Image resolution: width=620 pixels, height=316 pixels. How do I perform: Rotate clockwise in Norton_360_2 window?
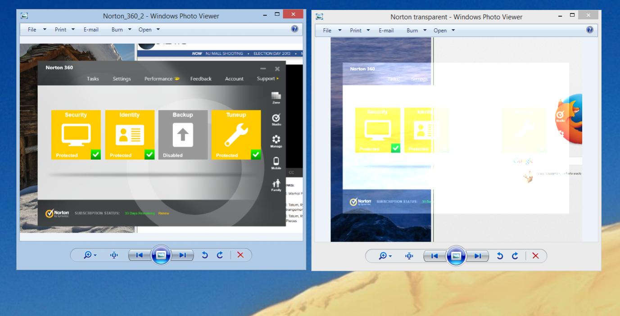tap(220, 255)
